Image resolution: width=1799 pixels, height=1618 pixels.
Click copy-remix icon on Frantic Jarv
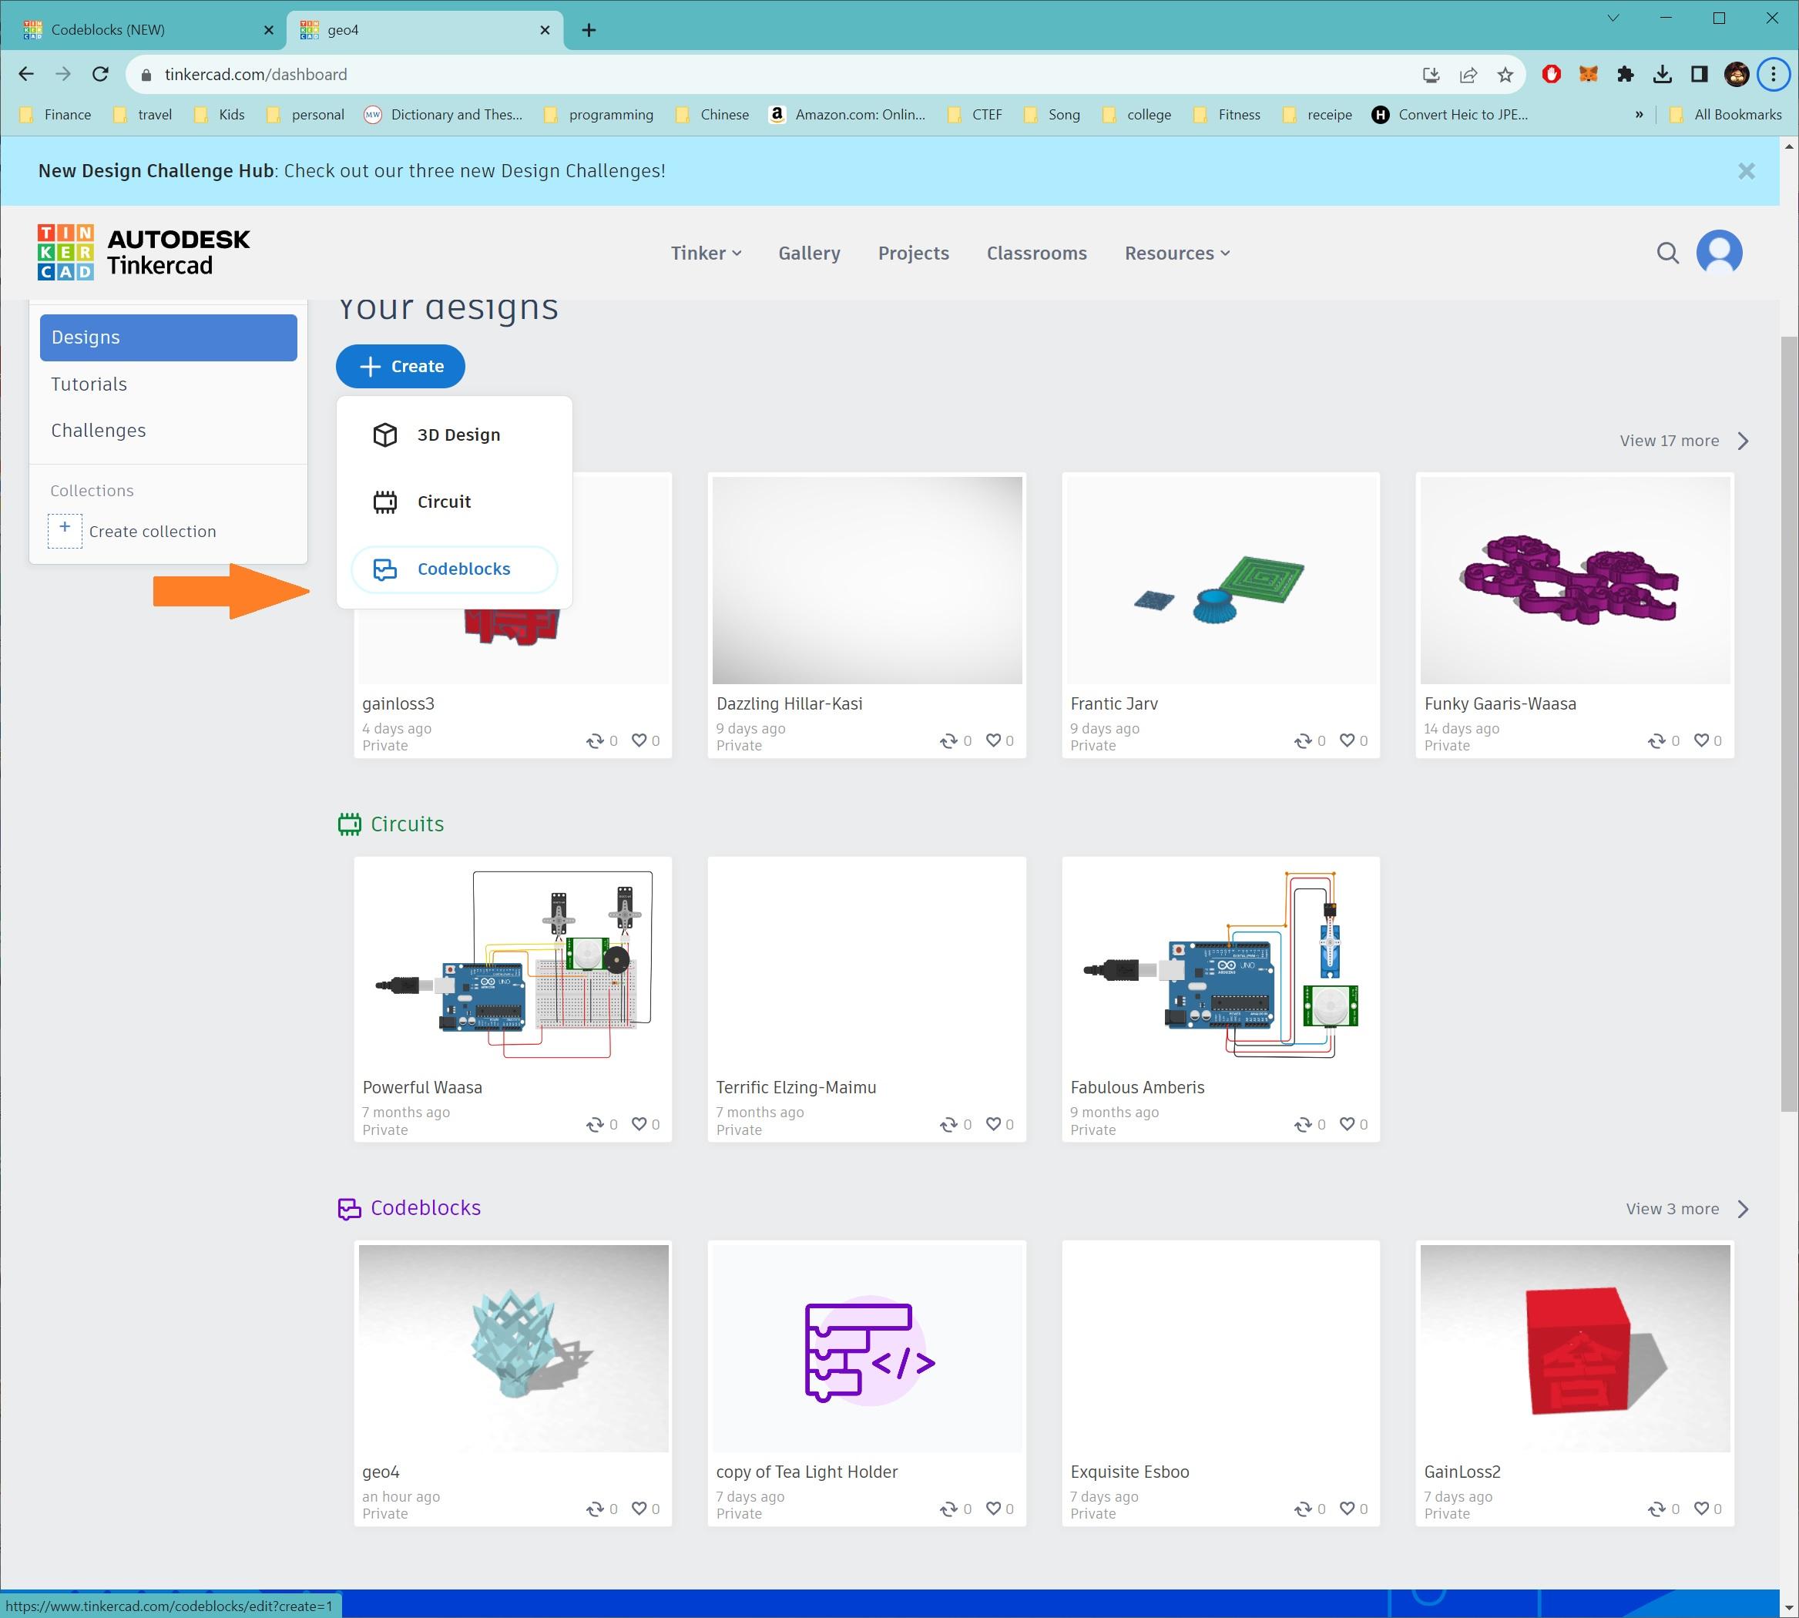pos(1302,740)
